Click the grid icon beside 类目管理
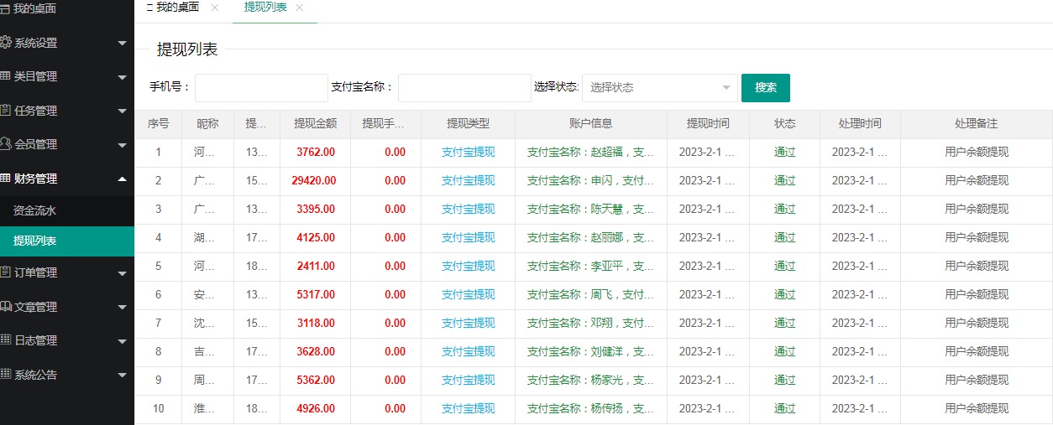This screenshot has width=1053, height=425. click(x=6, y=76)
